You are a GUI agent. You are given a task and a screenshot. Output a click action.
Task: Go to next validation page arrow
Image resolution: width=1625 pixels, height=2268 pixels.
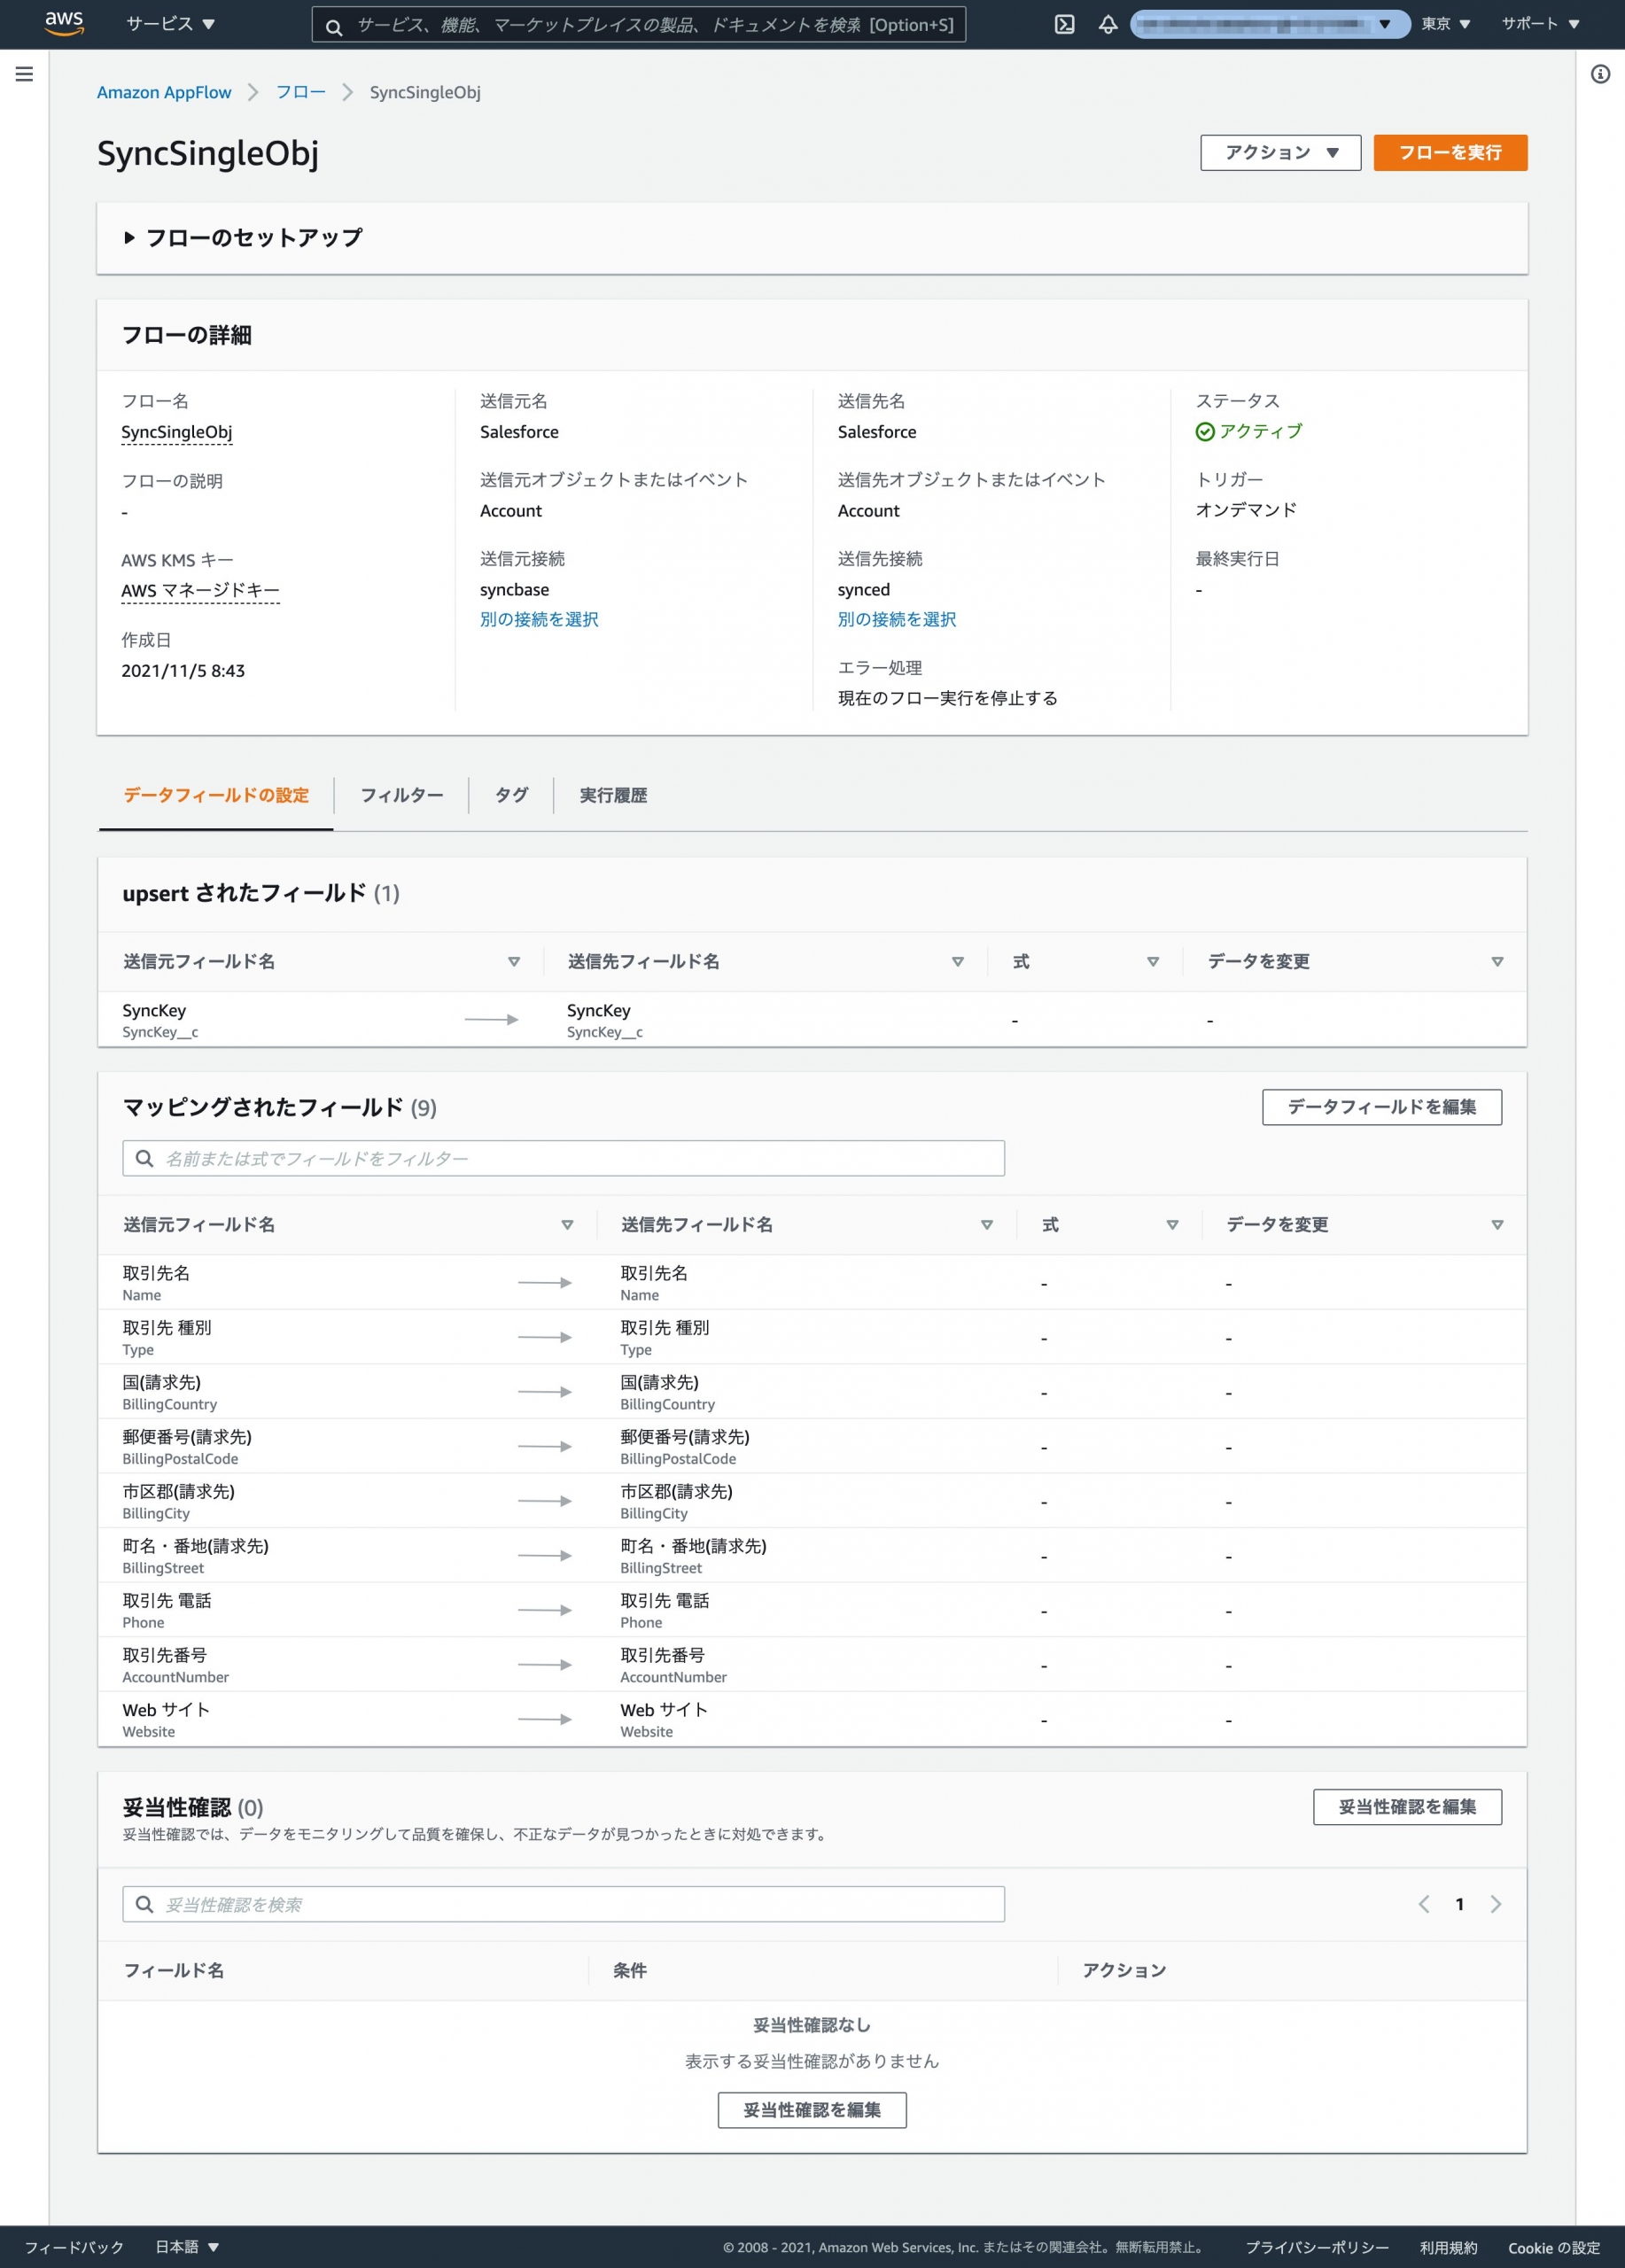pos(1495,1904)
